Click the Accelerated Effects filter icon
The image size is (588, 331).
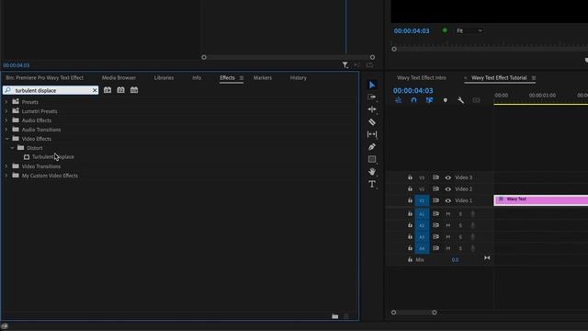(x=107, y=90)
